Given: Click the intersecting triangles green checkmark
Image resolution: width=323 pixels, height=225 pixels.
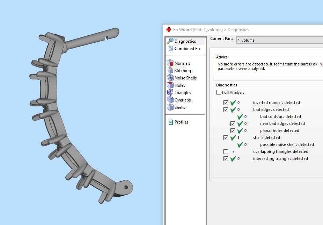Looking at the screenshot, I should (x=233, y=159).
